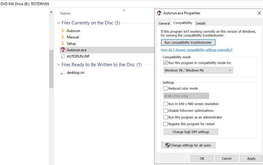Click the Manual folder icon
Screen dimensions: 263x165
pos(63,37)
